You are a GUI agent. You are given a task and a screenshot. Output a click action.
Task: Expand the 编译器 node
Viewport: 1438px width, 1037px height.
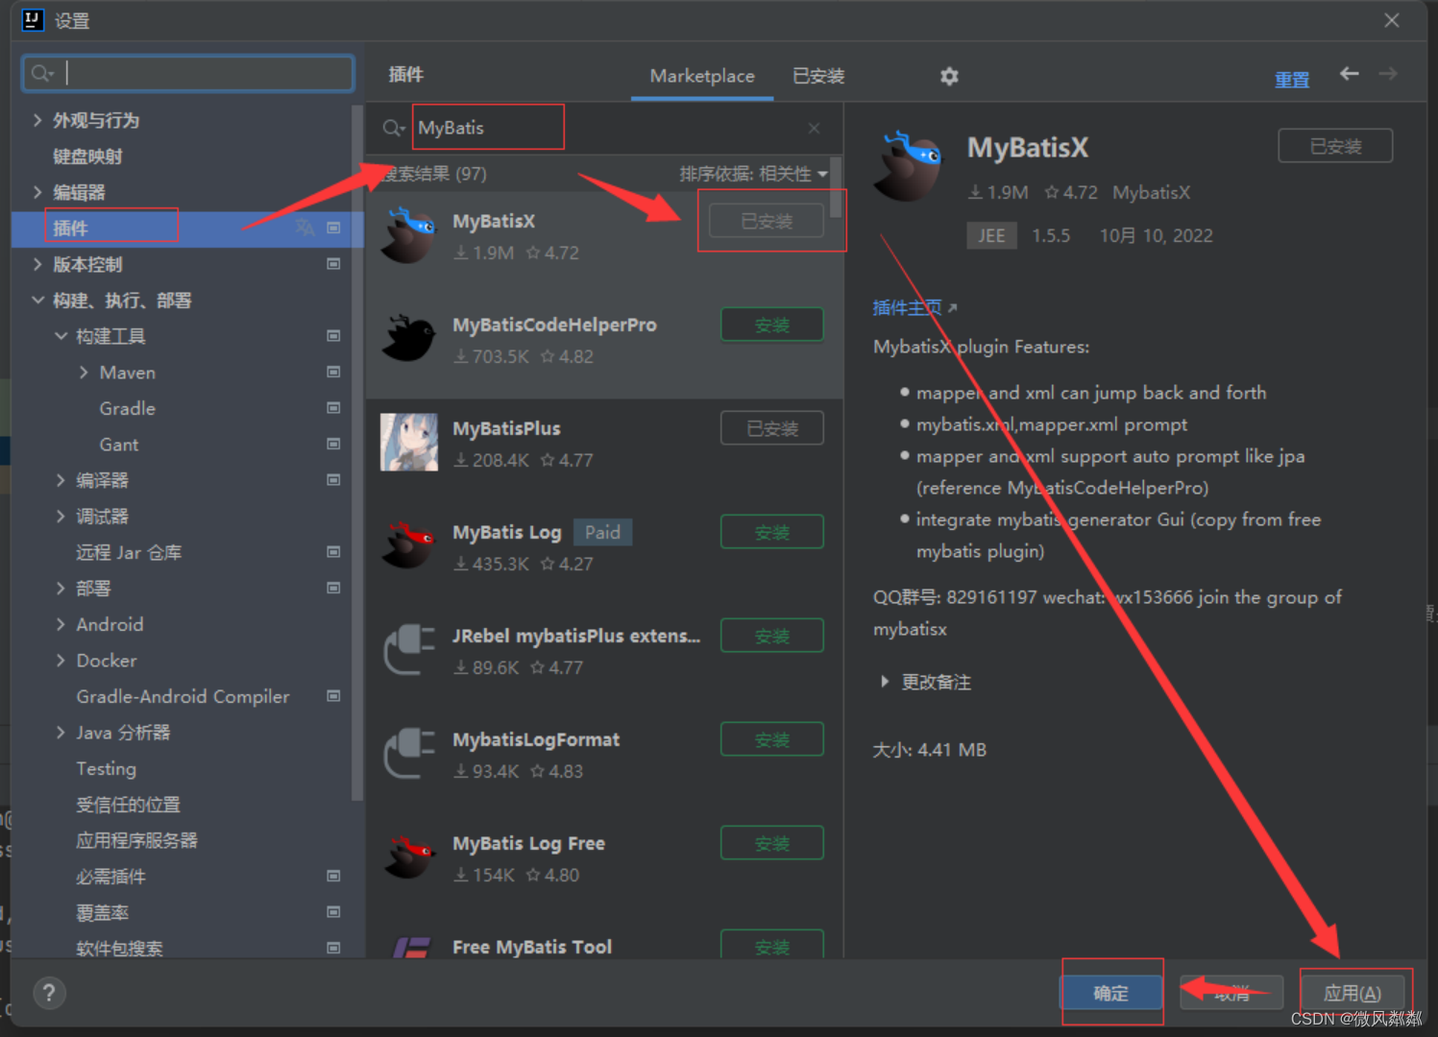(61, 480)
